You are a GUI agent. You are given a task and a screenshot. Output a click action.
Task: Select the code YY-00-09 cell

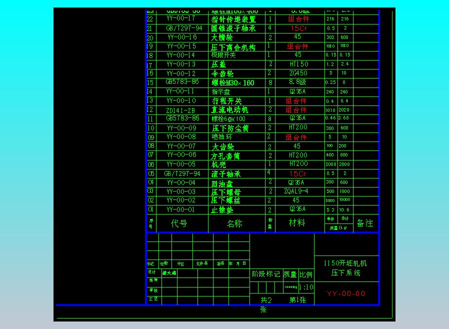point(182,128)
